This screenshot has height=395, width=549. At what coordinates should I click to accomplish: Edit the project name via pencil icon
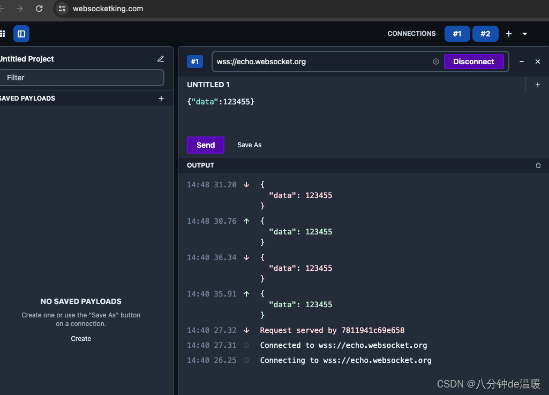point(160,59)
